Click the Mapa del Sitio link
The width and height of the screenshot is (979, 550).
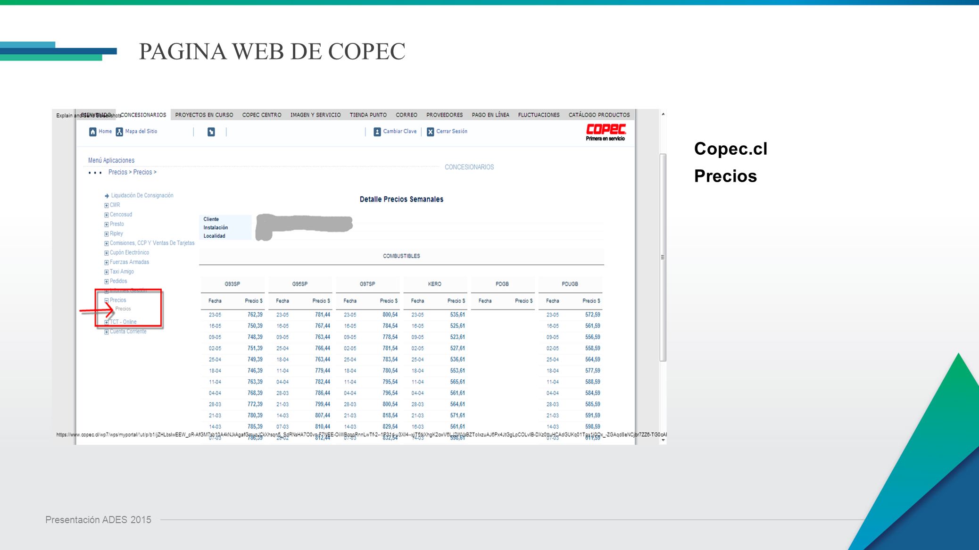point(141,131)
